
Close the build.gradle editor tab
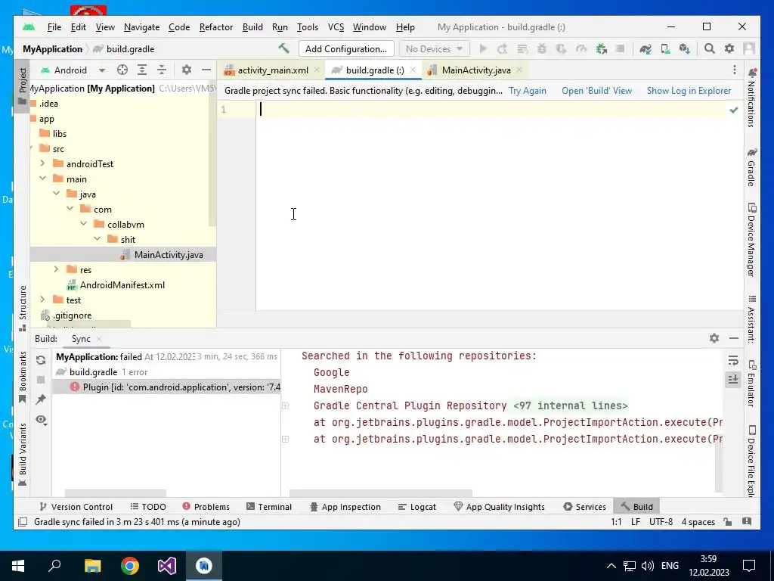413,70
